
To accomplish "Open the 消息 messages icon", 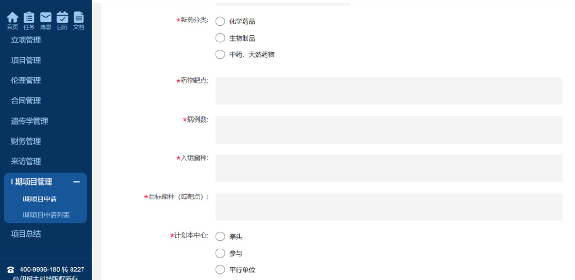I will [45, 18].
